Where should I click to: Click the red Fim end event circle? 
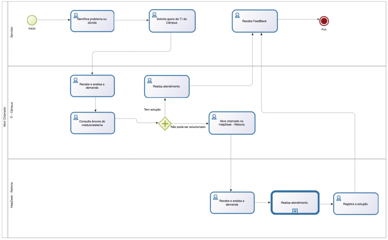coord(323,21)
